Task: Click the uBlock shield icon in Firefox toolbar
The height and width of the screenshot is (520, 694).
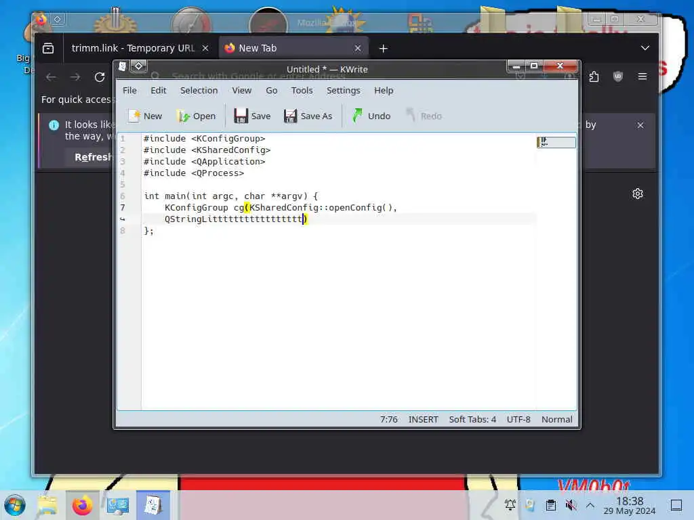Action: tap(618, 77)
